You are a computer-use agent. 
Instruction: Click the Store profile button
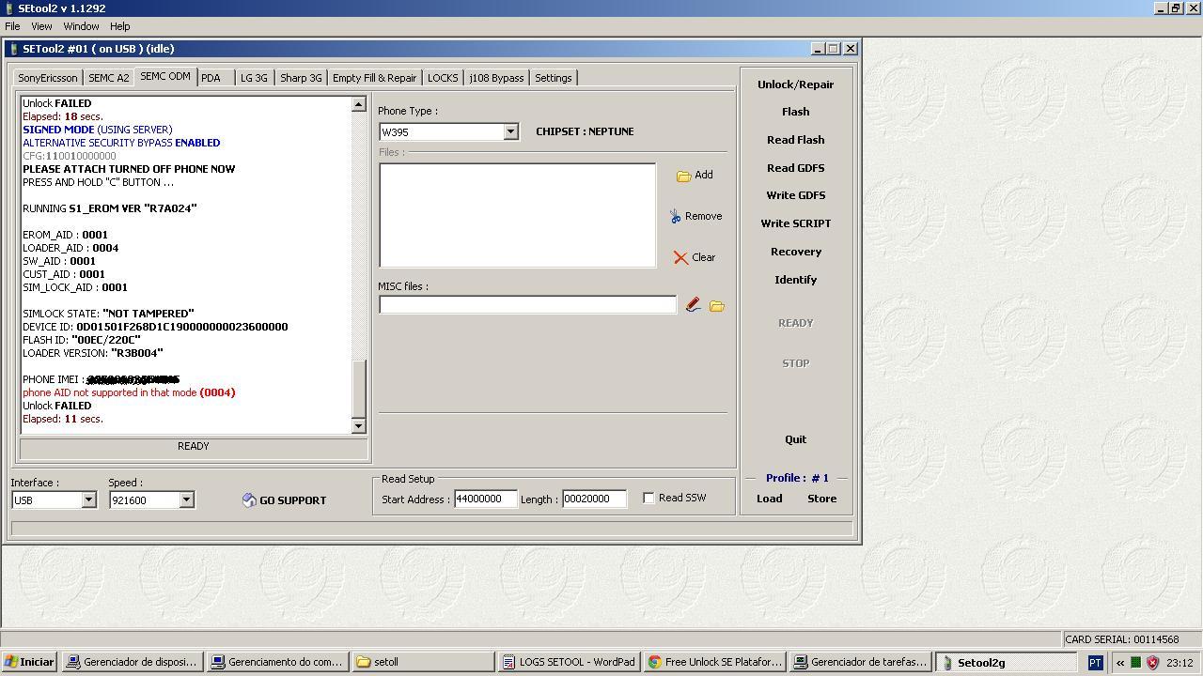[x=821, y=499]
